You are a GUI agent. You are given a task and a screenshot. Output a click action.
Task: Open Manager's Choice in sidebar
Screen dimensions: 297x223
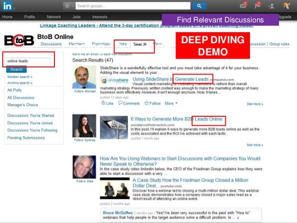[x=22, y=105]
